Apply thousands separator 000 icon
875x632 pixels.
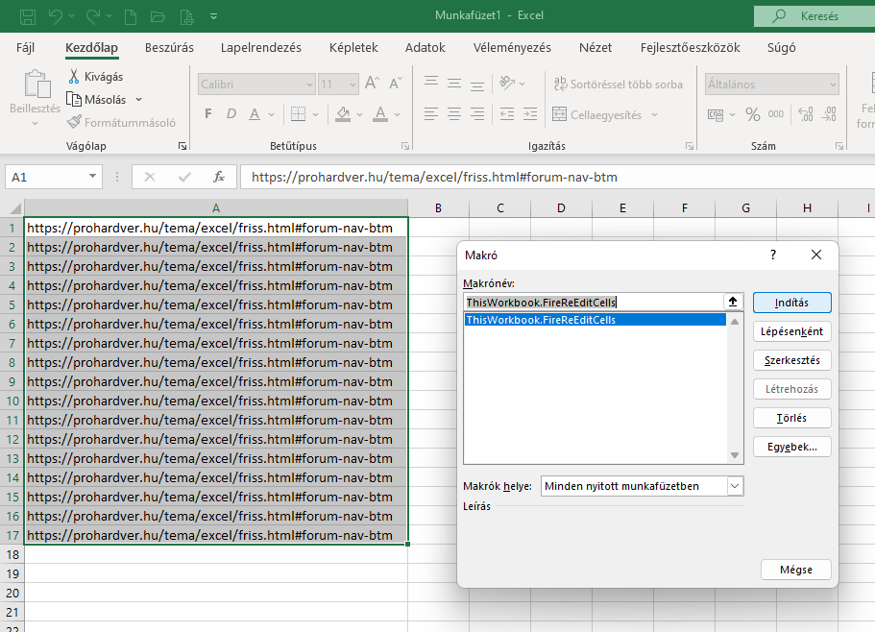776,113
